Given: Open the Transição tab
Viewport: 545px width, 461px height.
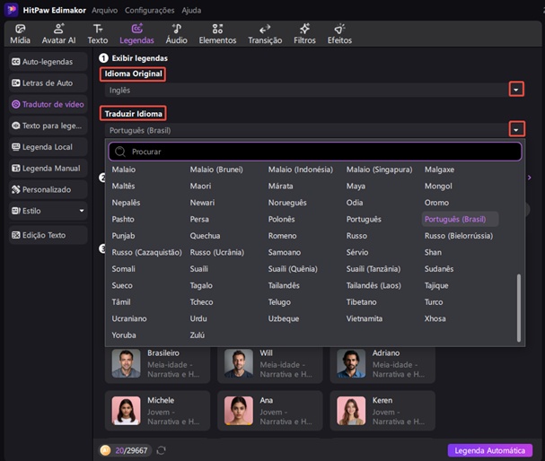Looking at the screenshot, I should [x=264, y=34].
